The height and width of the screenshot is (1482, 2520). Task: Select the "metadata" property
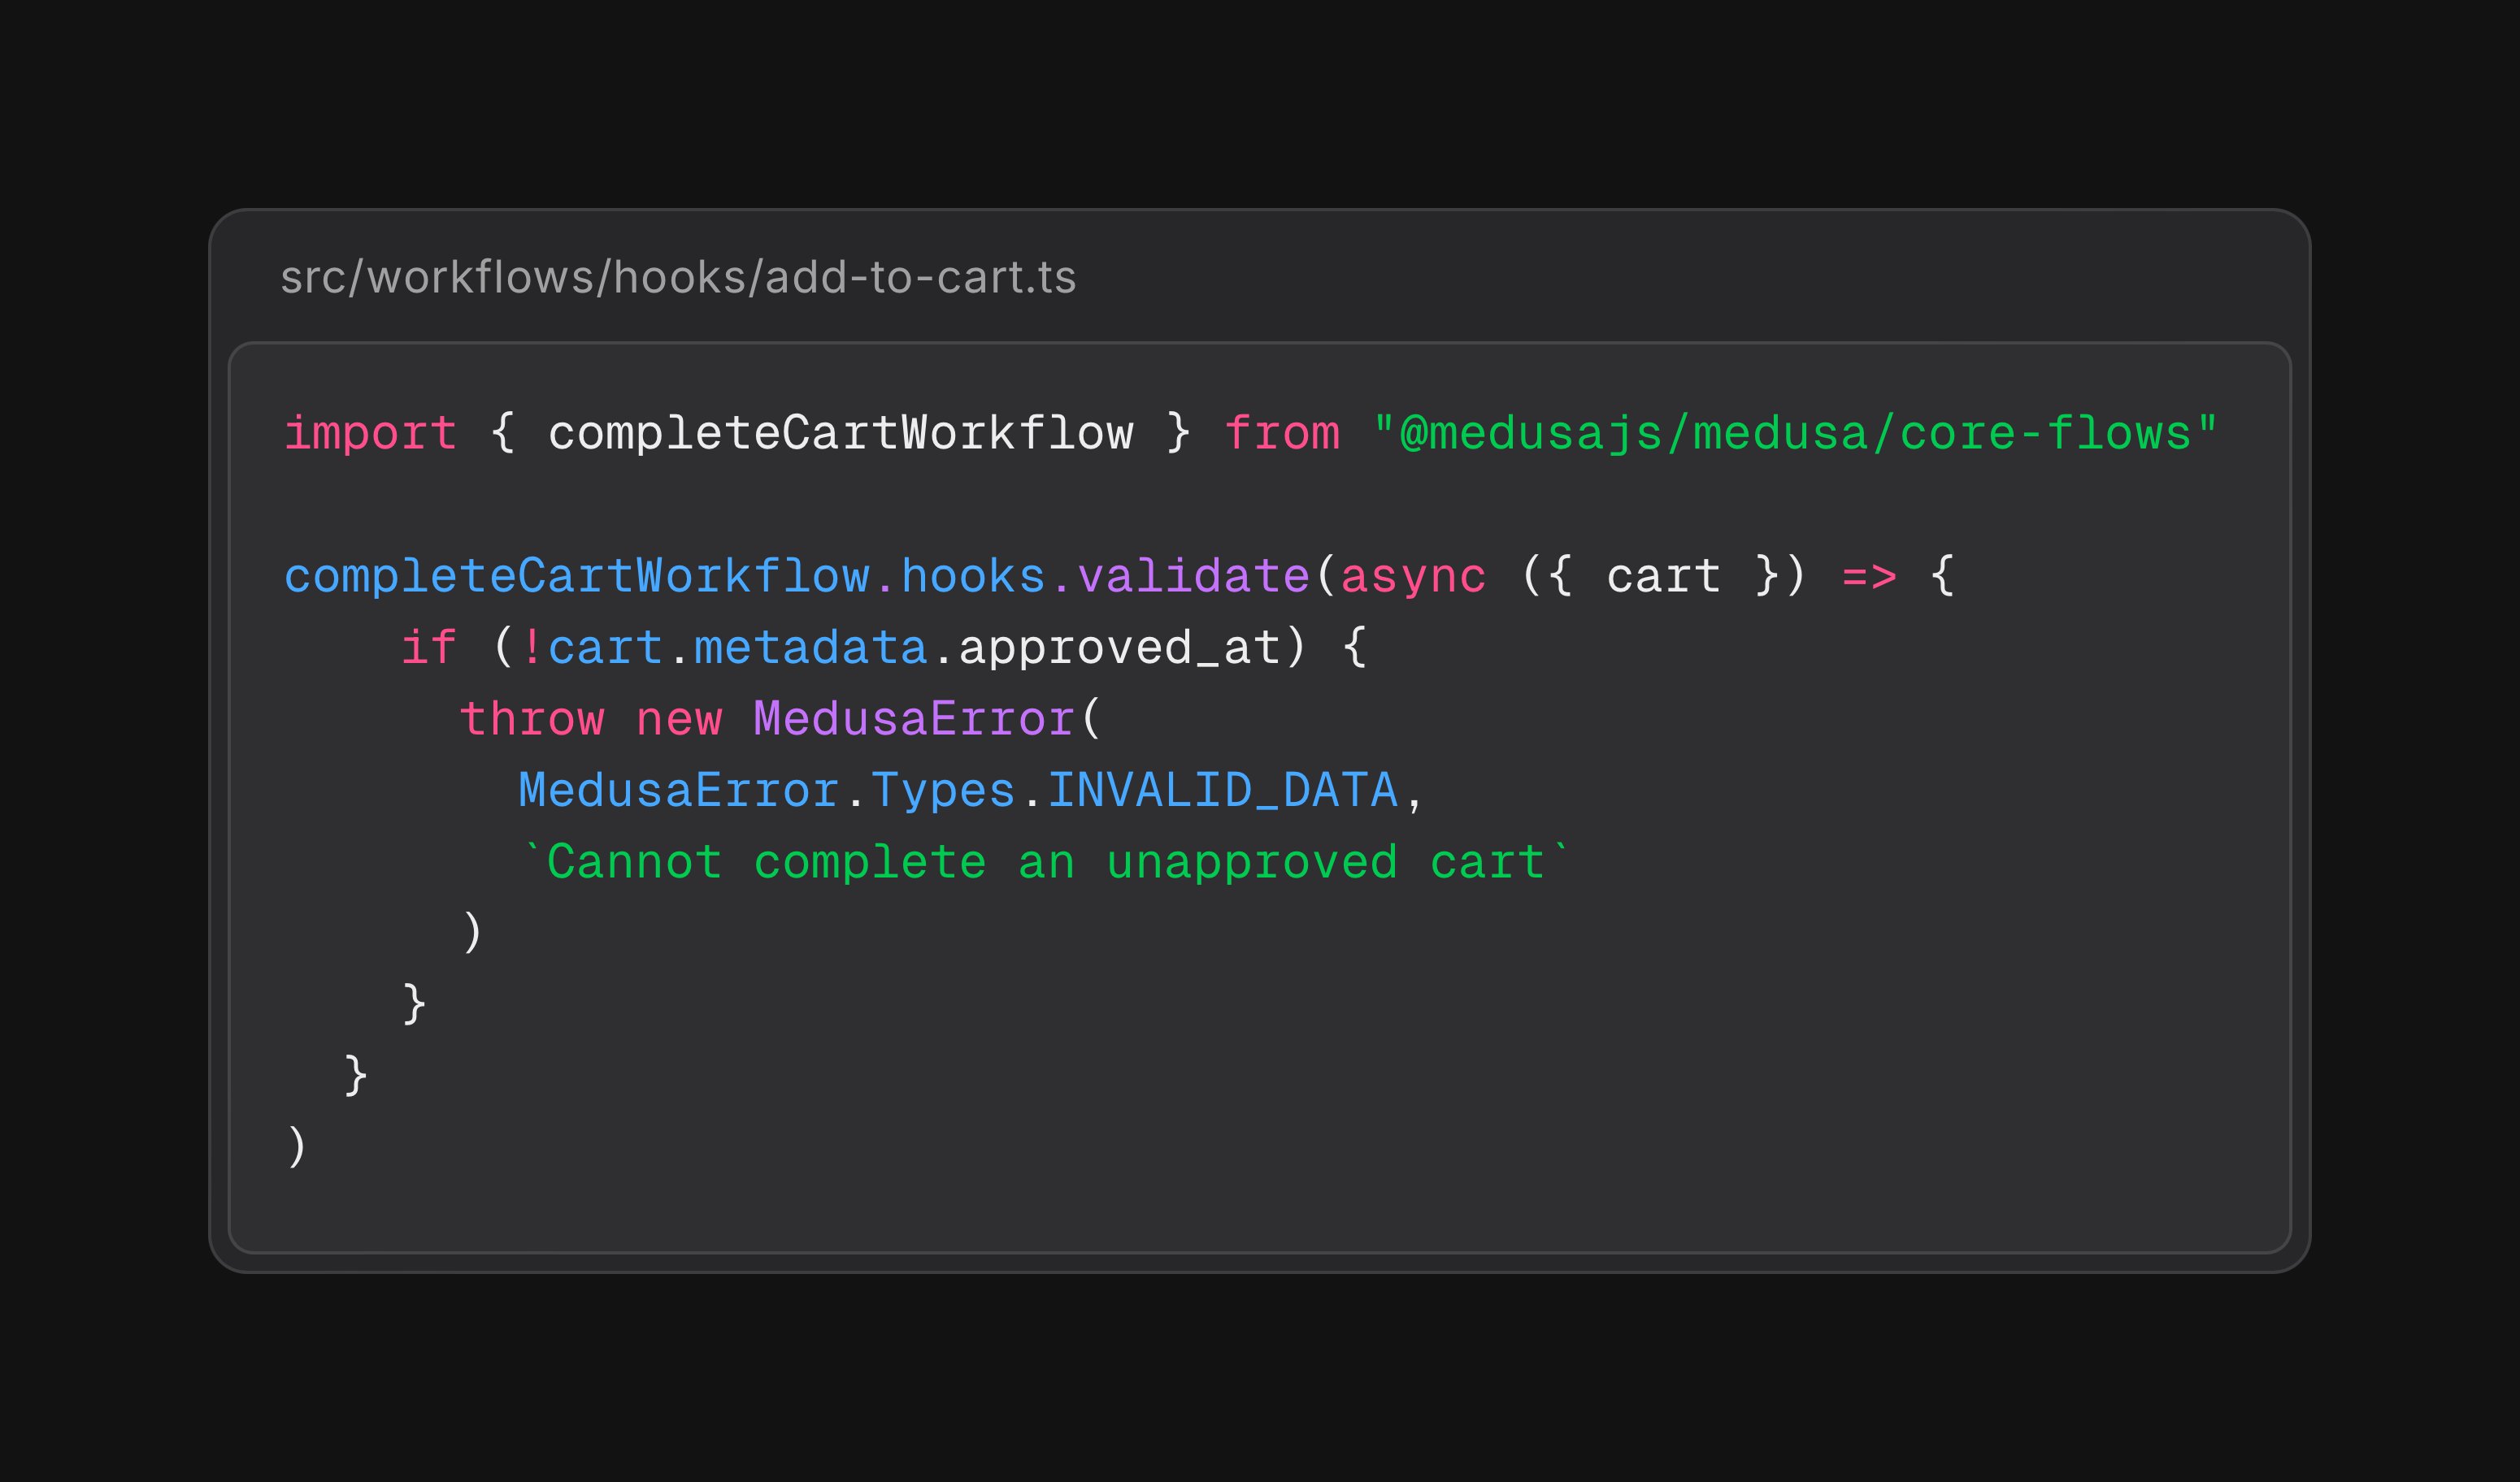tap(811, 648)
